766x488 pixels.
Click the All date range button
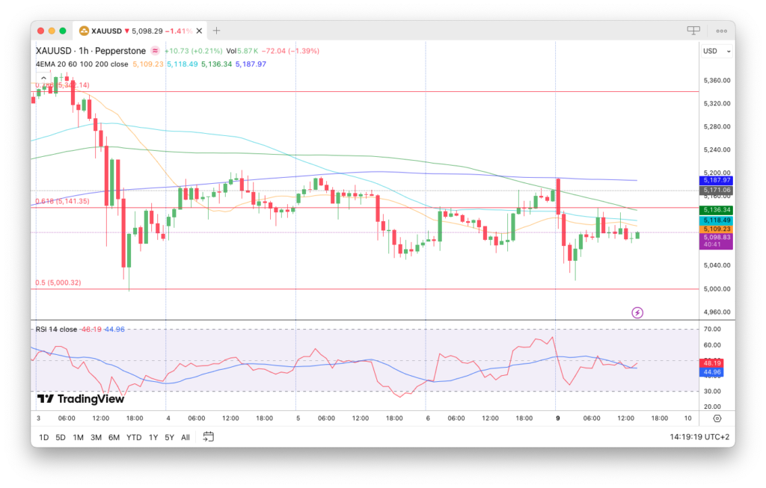186,436
